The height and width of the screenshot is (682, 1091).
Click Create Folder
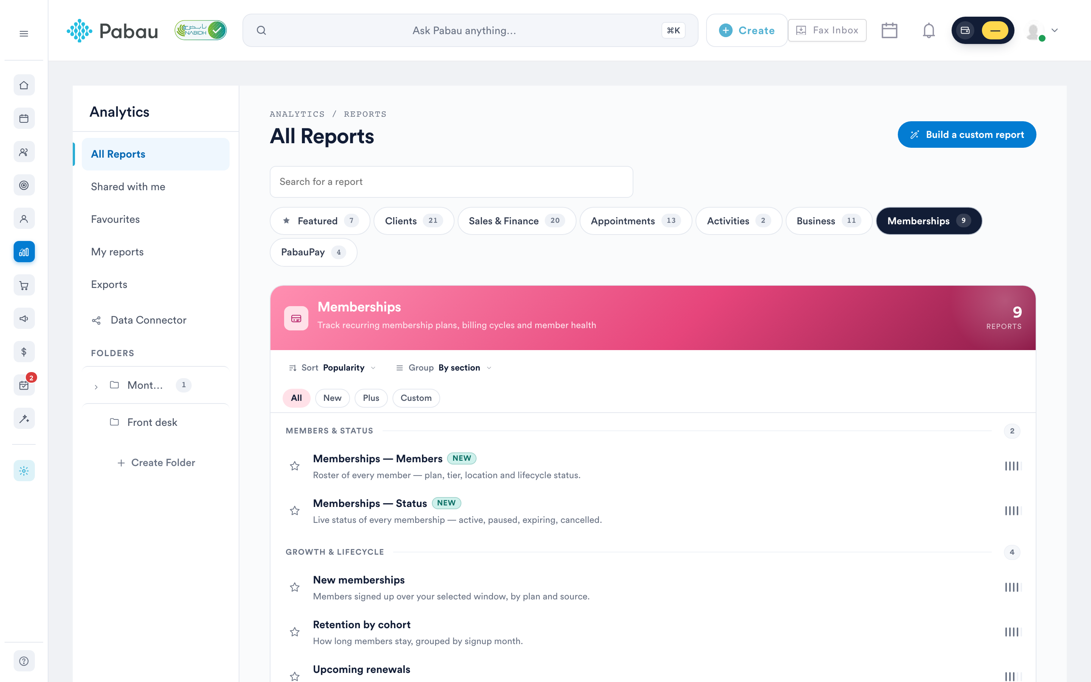(156, 462)
